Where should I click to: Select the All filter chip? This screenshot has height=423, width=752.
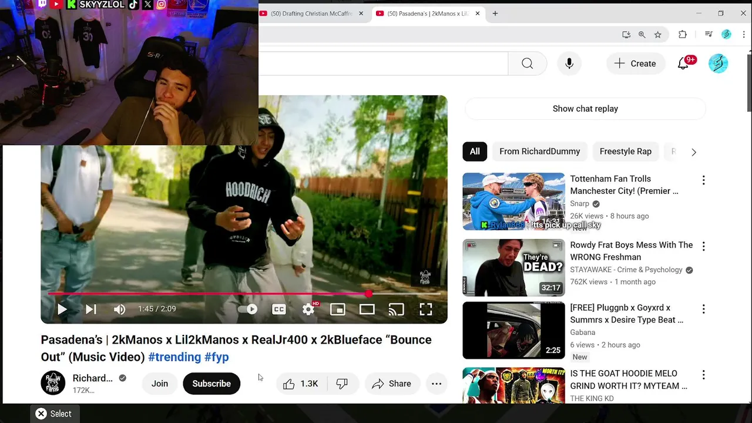click(x=475, y=152)
